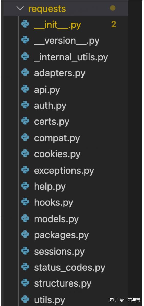Select certs.py from the file list
This screenshot has width=144, height=306.
52,122
